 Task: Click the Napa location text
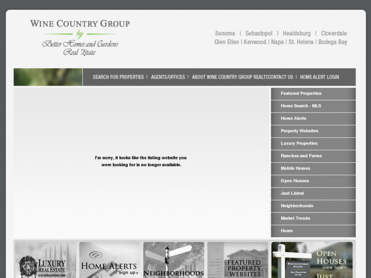(277, 42)
